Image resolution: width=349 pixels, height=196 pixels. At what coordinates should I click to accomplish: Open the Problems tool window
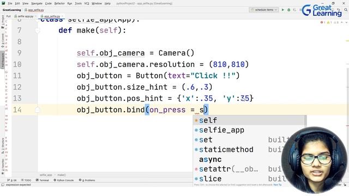coord(87,180)
